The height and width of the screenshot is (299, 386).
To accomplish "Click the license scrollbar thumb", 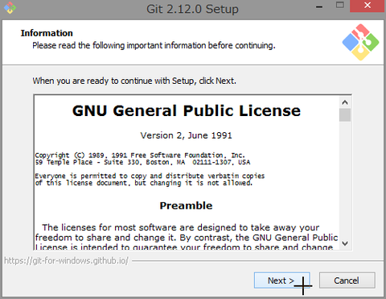I will pos(345,115).
